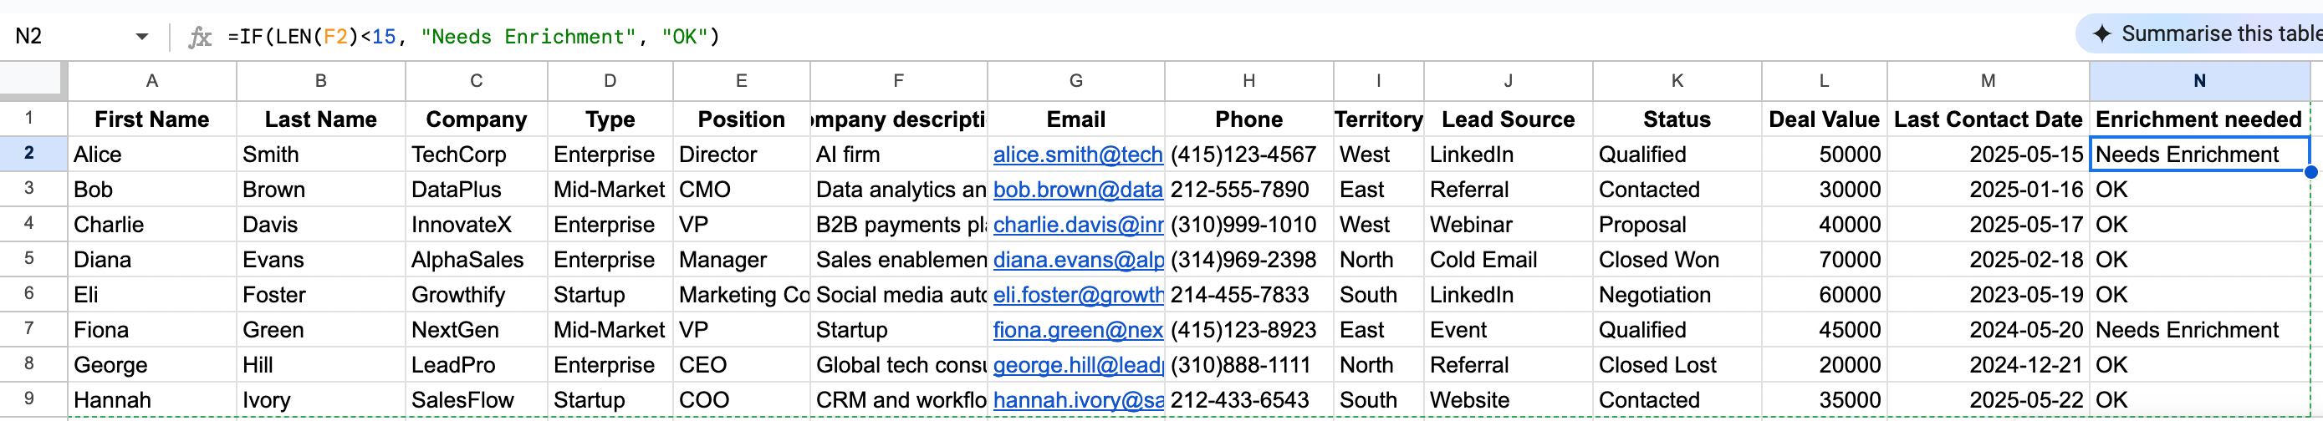This screenshot has height=421, width=2323.
Task: Click the fx insert function icon
Action: pos(199,37)
